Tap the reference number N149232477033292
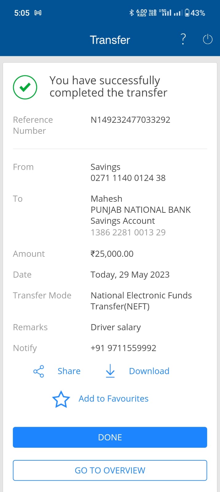The height and width of the screenshot is (492, 220). 130,120
